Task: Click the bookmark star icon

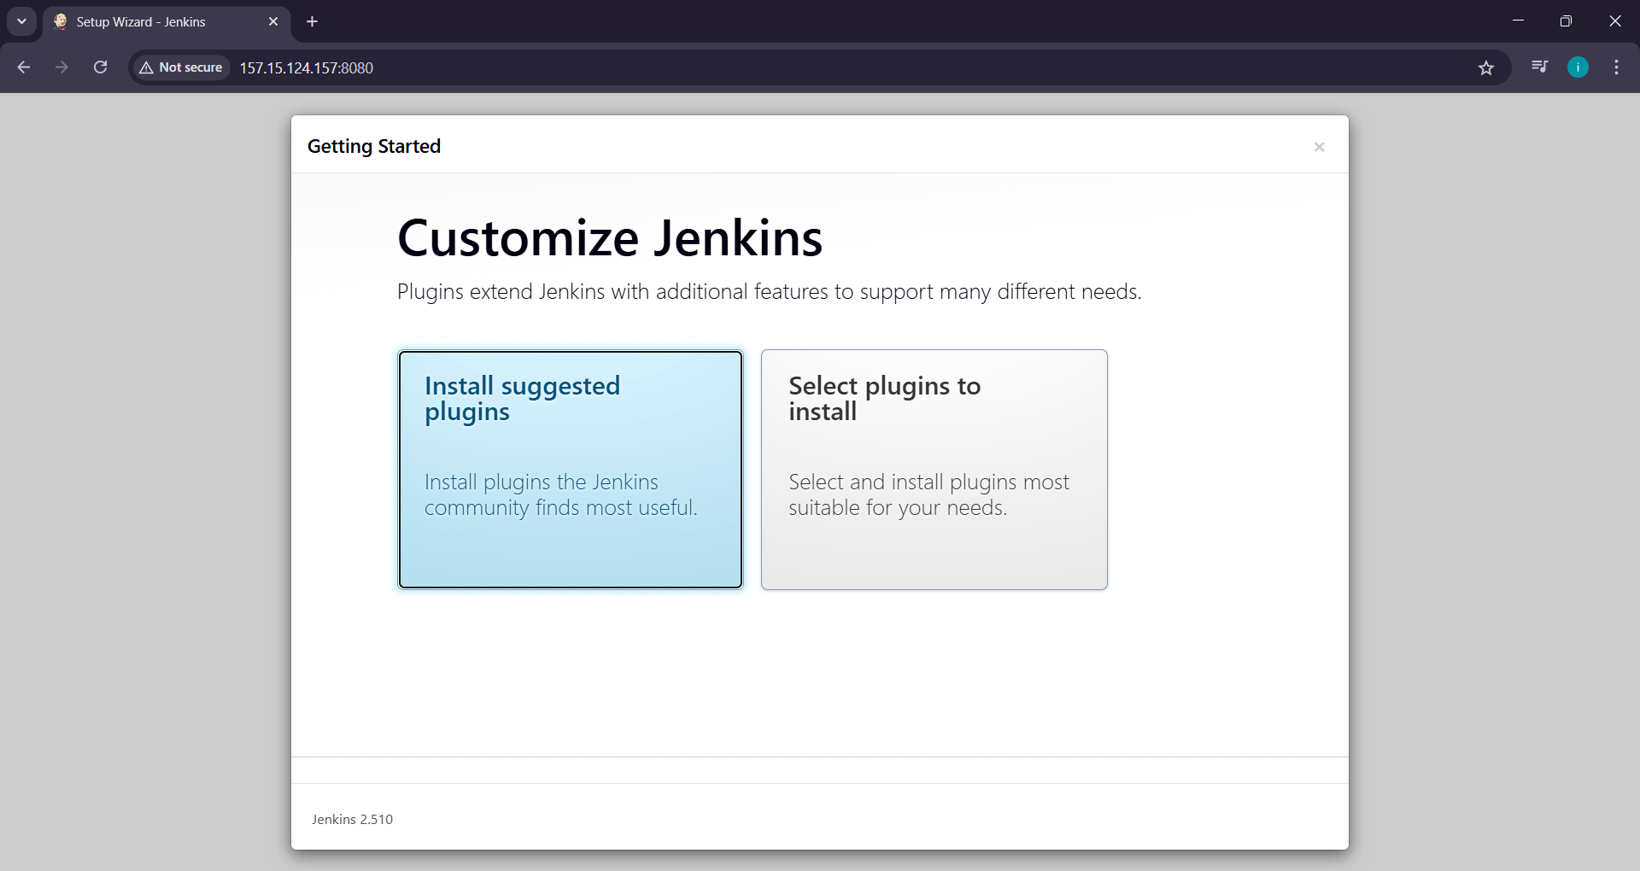Action: (1486, 67)
